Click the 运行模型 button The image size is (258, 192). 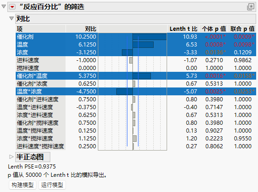[52, 185]
